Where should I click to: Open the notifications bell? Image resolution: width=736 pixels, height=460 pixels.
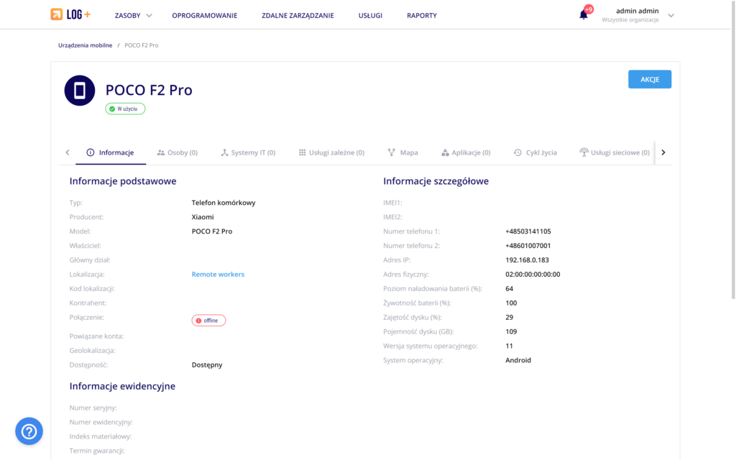click(x=583, y=15)
